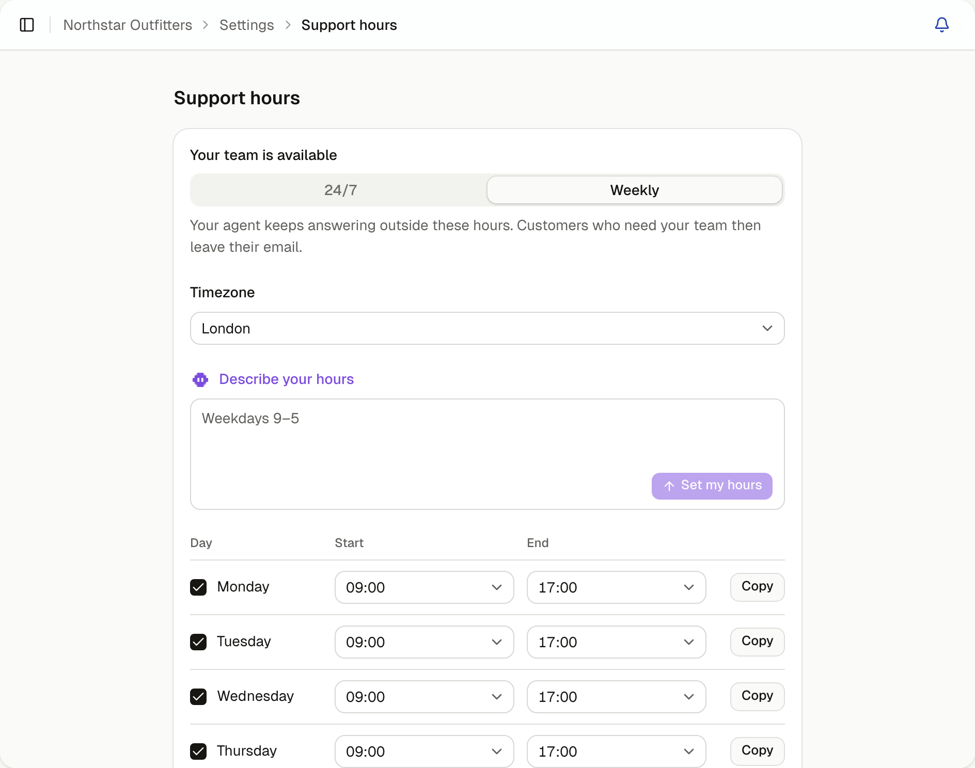Toggle the sidebar panel icon
The image size is (975, 768).
click(x=27, y=25)
